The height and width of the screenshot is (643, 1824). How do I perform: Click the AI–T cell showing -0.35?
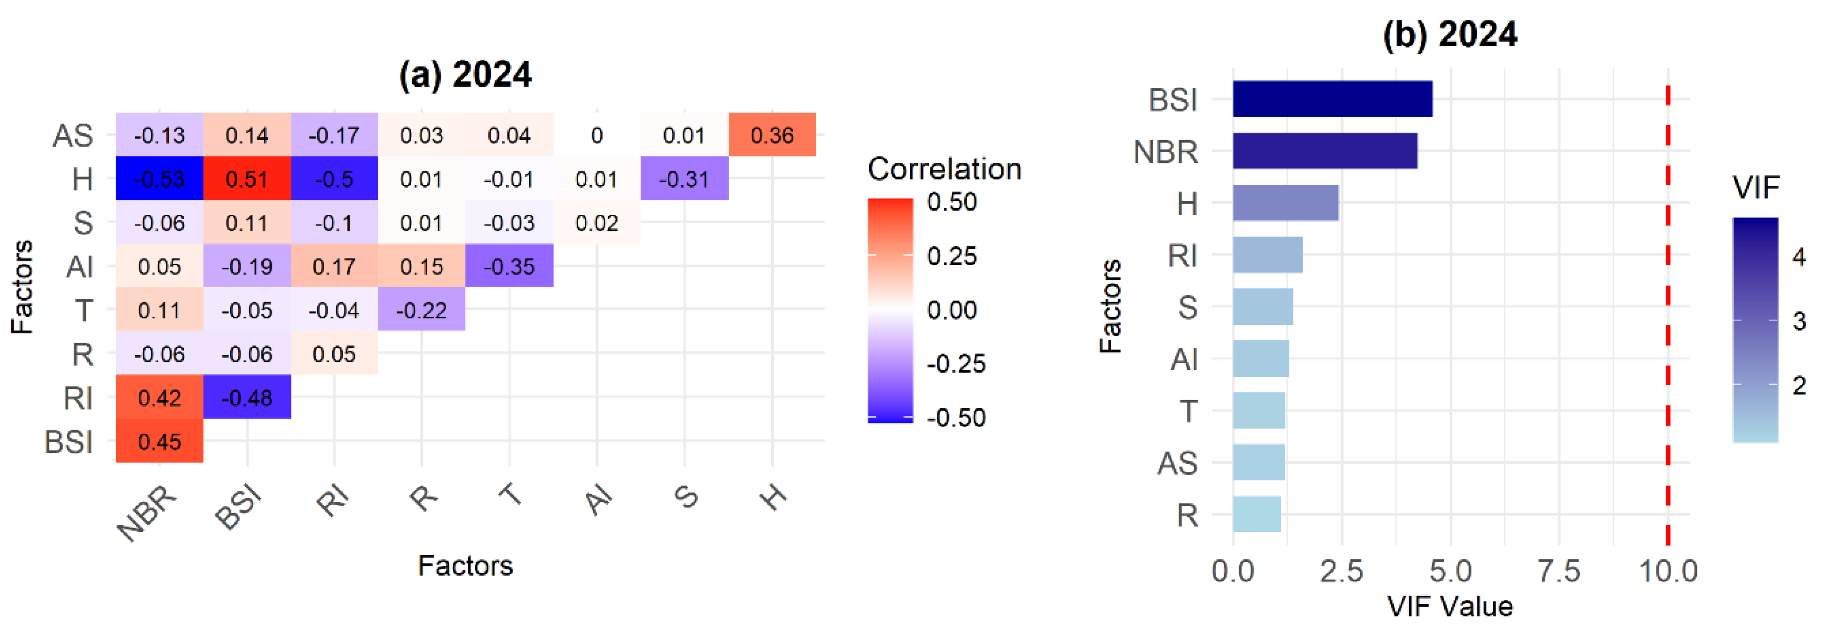tap(509, 266)
